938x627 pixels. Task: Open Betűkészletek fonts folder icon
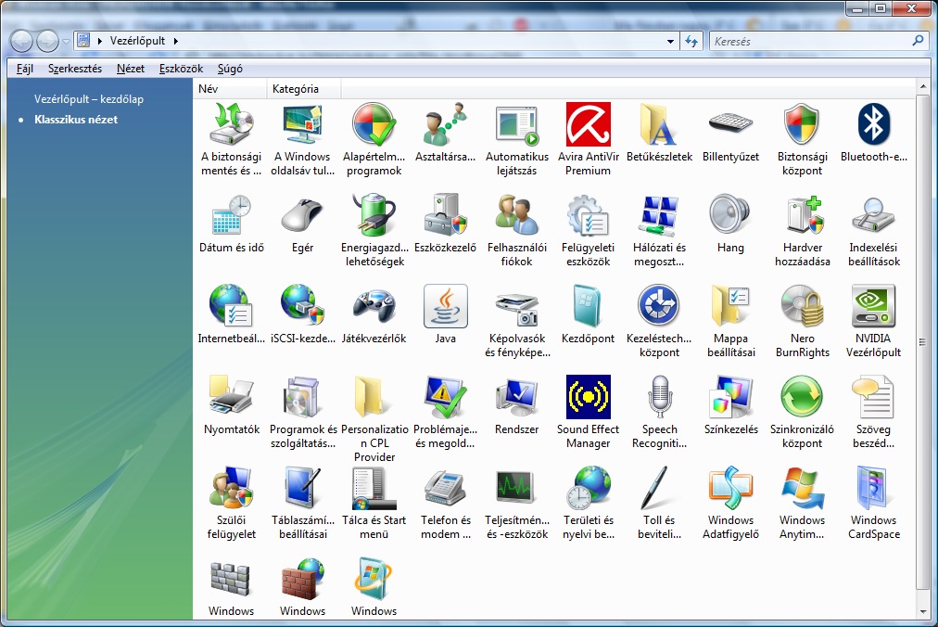click(659, 124)
